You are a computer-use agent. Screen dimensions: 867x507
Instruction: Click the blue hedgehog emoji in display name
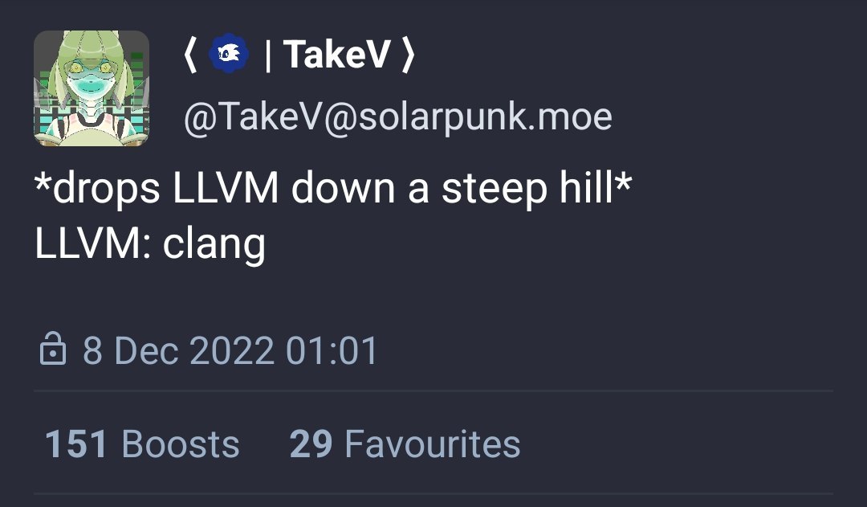point(229,55)
